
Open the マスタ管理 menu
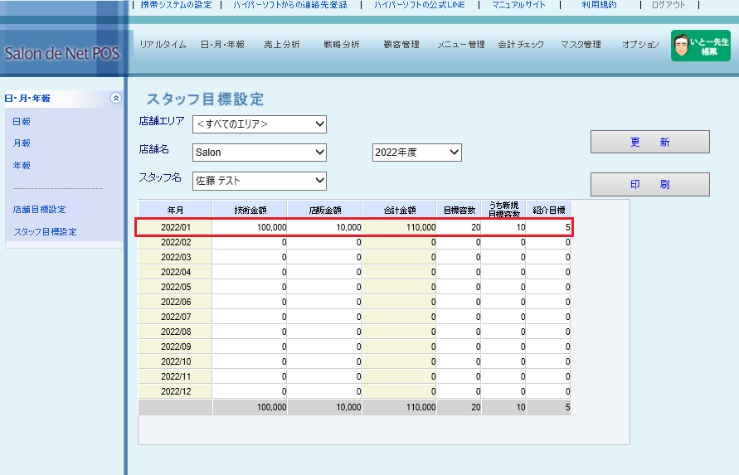click(x=581, y=45)
